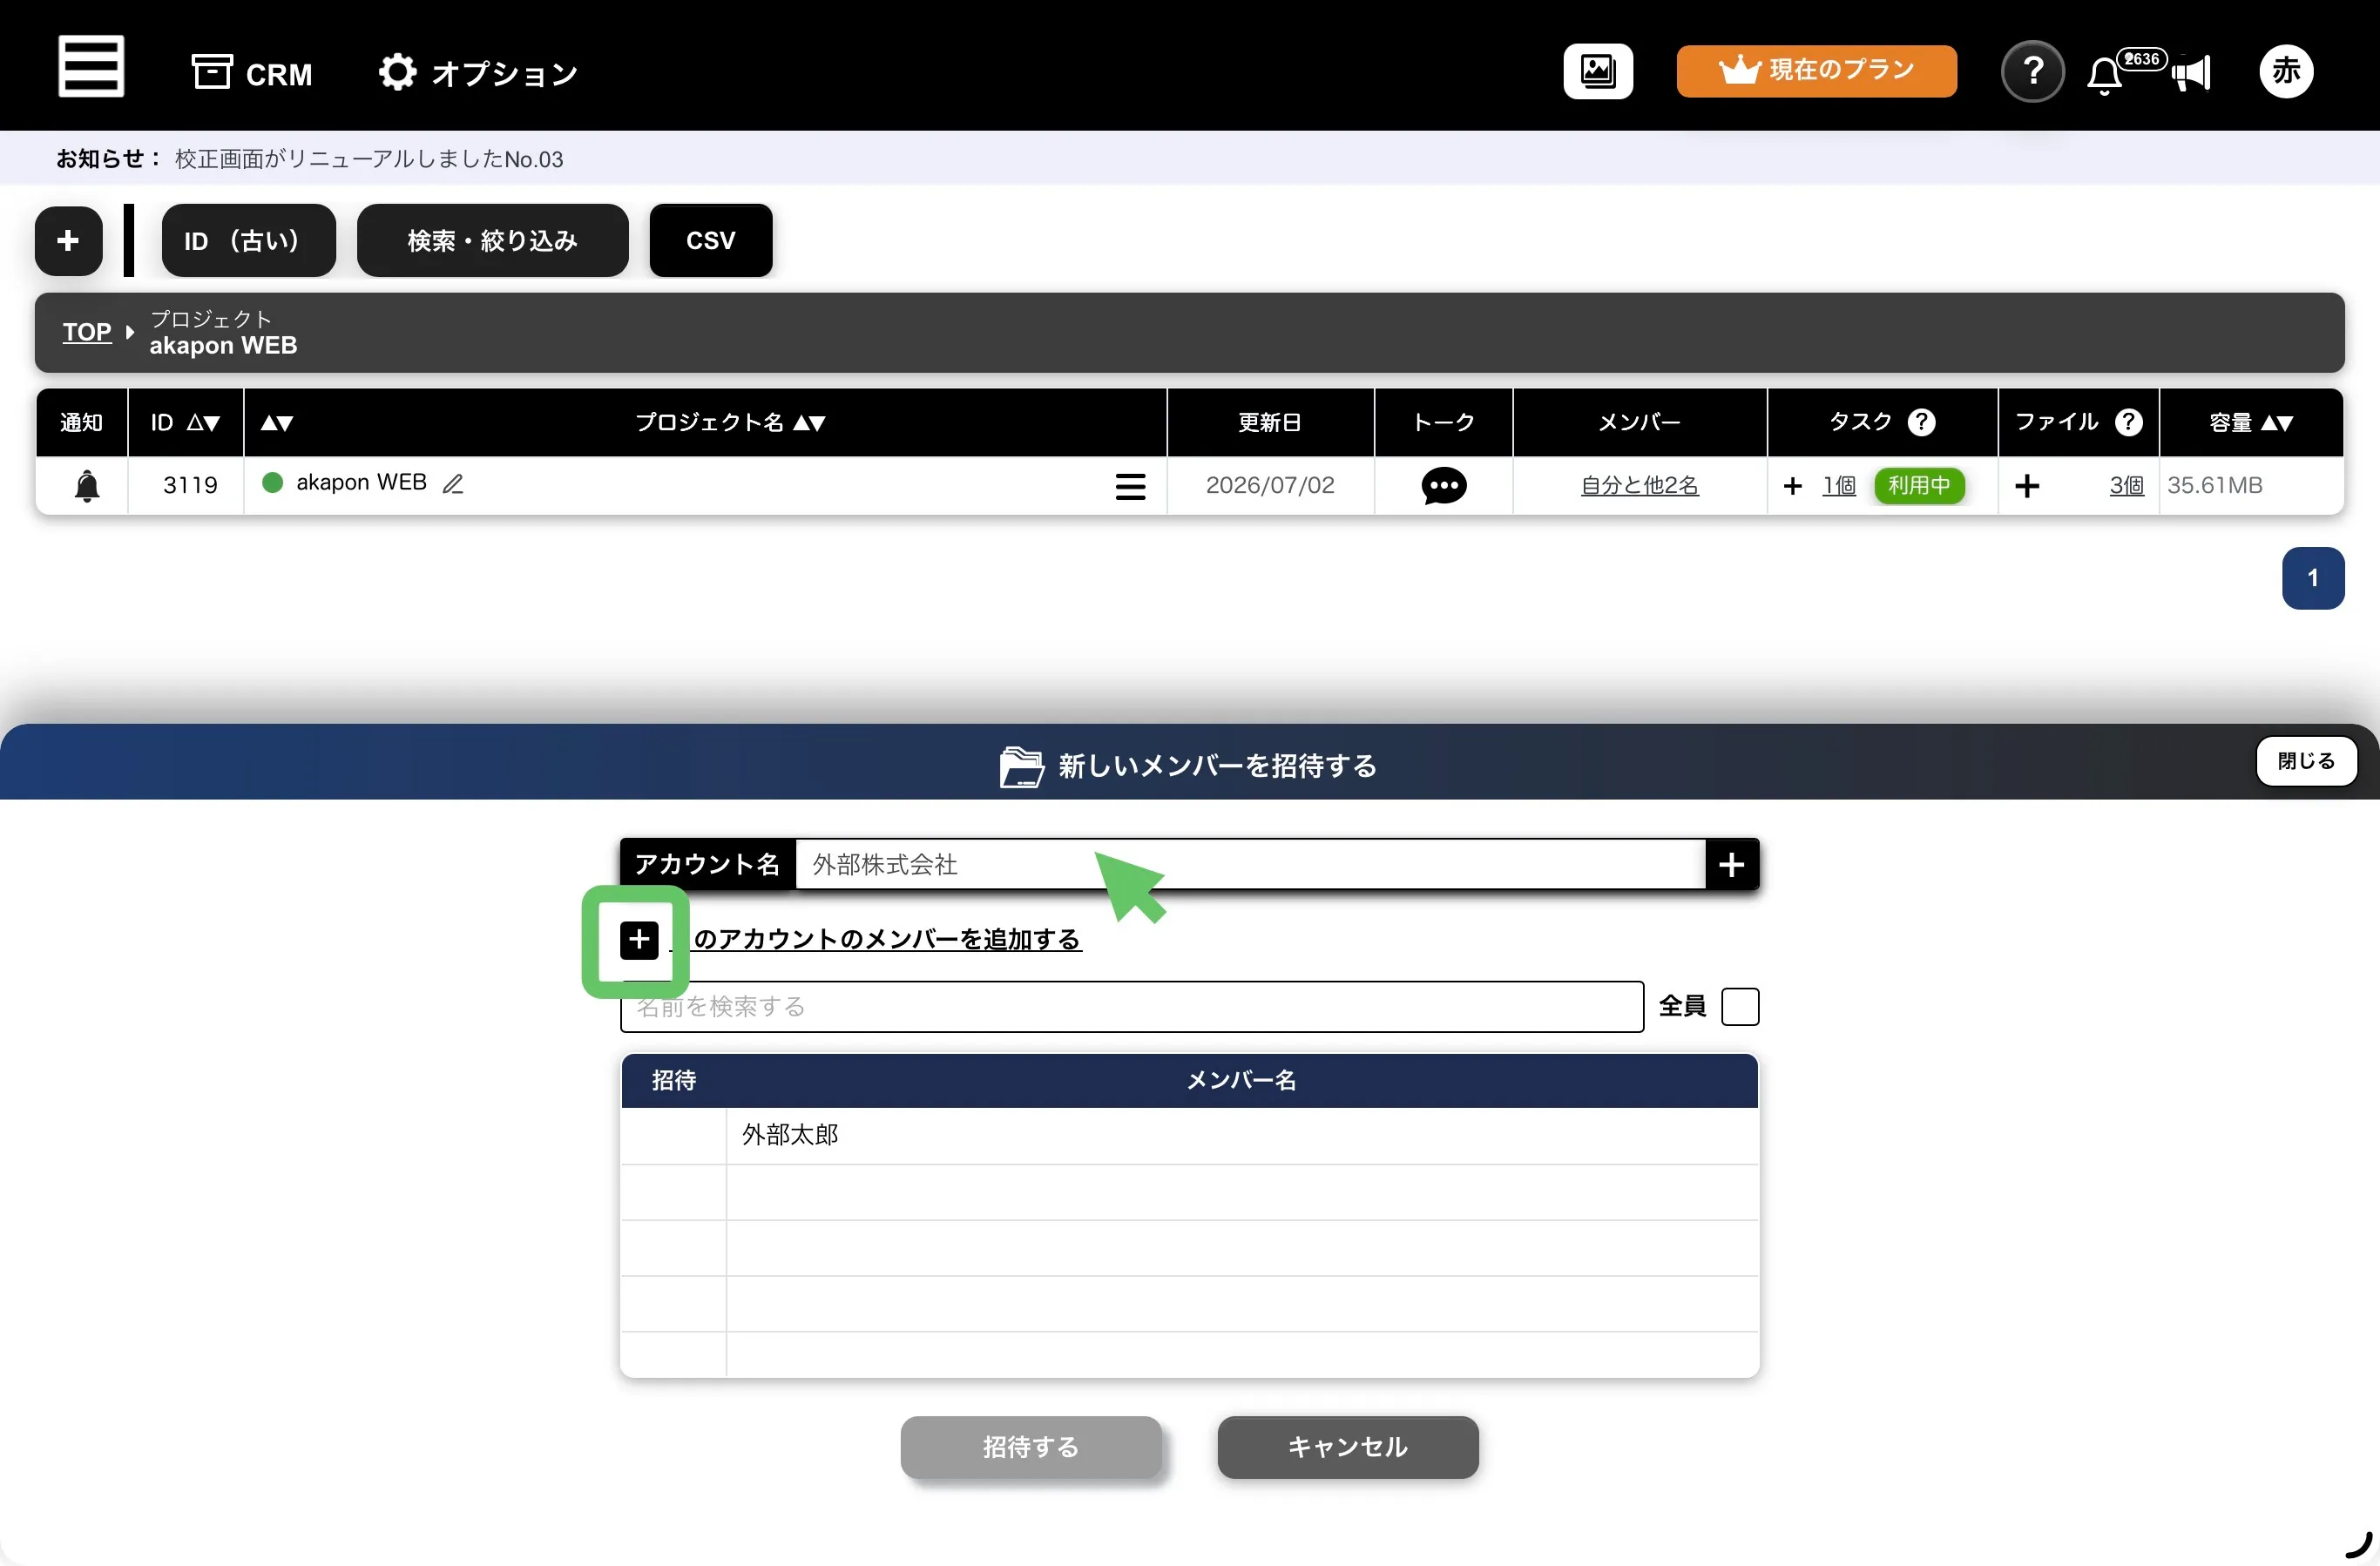Toggle notification bell for project 3119
The height and width of the screenshot is (1566, 2380).
87,486
